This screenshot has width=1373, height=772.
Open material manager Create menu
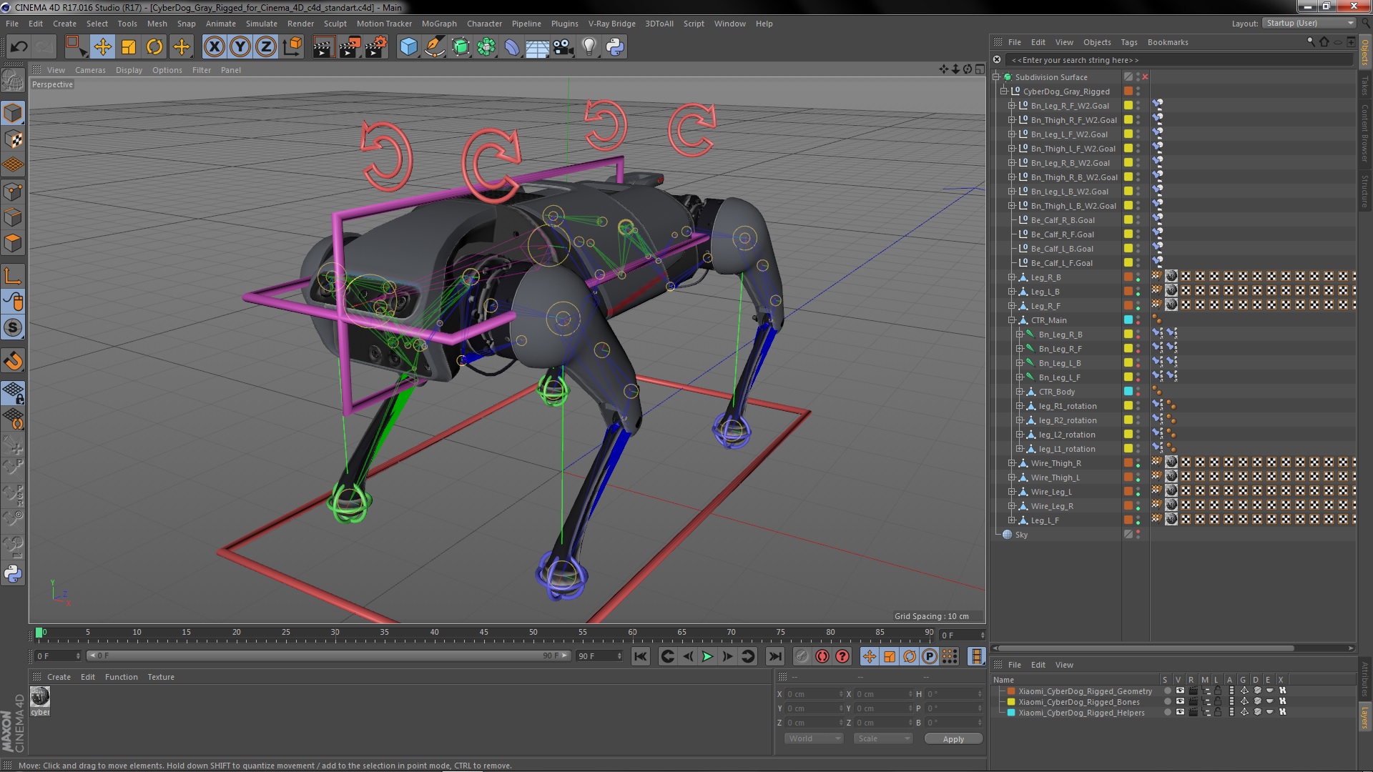pyautogui.click(x=59, y=677)
